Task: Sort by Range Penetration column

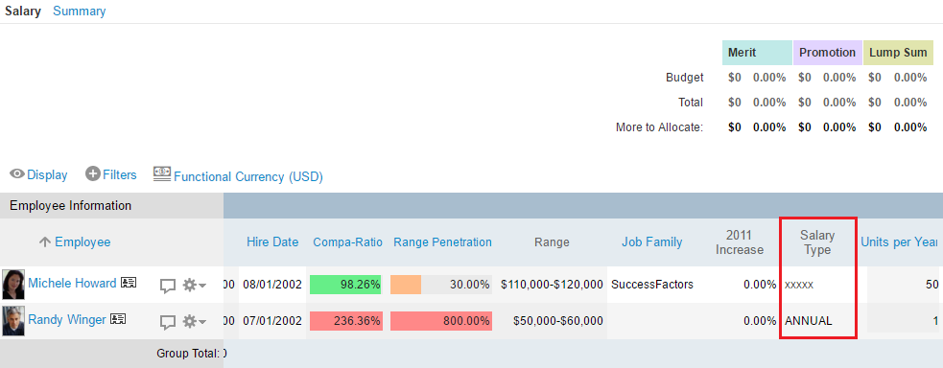Action: coord(442,241)
